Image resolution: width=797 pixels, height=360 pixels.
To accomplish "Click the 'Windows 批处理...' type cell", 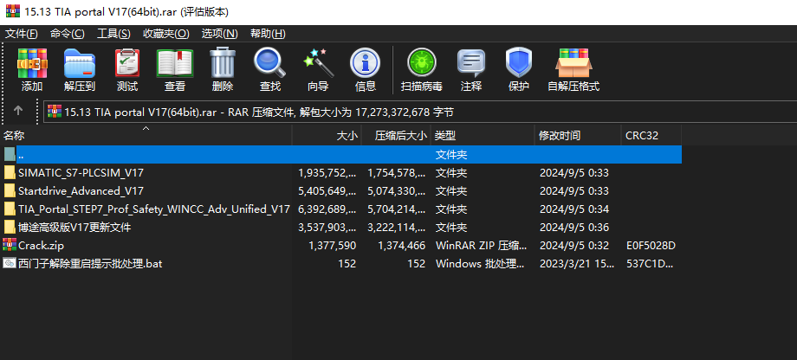I will pos(481,264).
